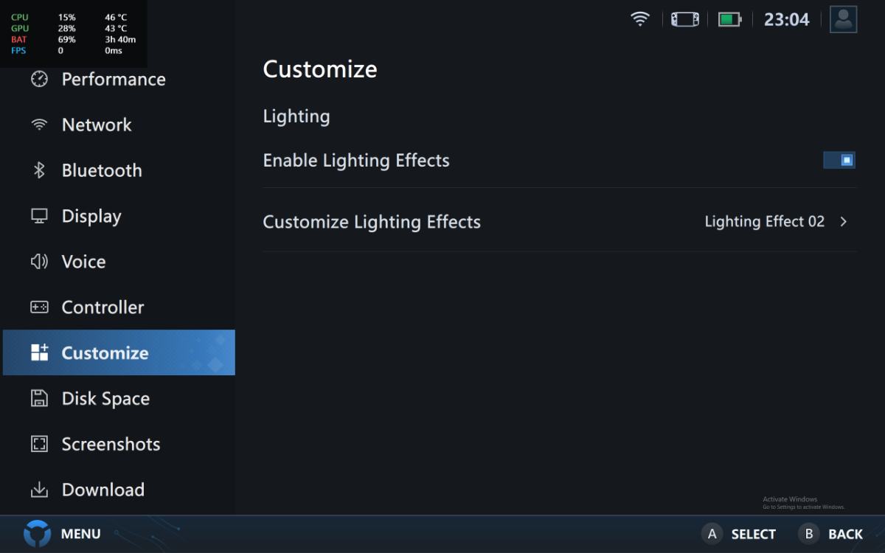Go to the Network settings section
The height and width of the screenshot is (553, 885).
(x=97, y=125)
